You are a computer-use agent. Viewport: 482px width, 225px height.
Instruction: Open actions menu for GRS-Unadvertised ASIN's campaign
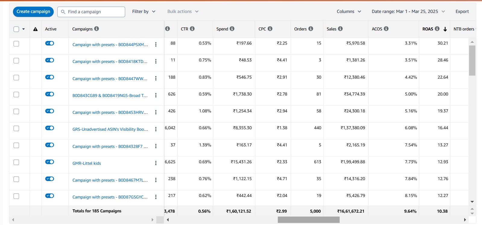[x=156, y=129]
